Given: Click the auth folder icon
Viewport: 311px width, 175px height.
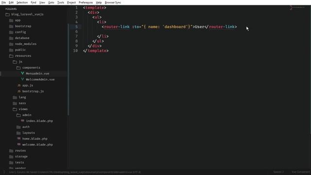Looking at the screenshot, I should (18, 127).
